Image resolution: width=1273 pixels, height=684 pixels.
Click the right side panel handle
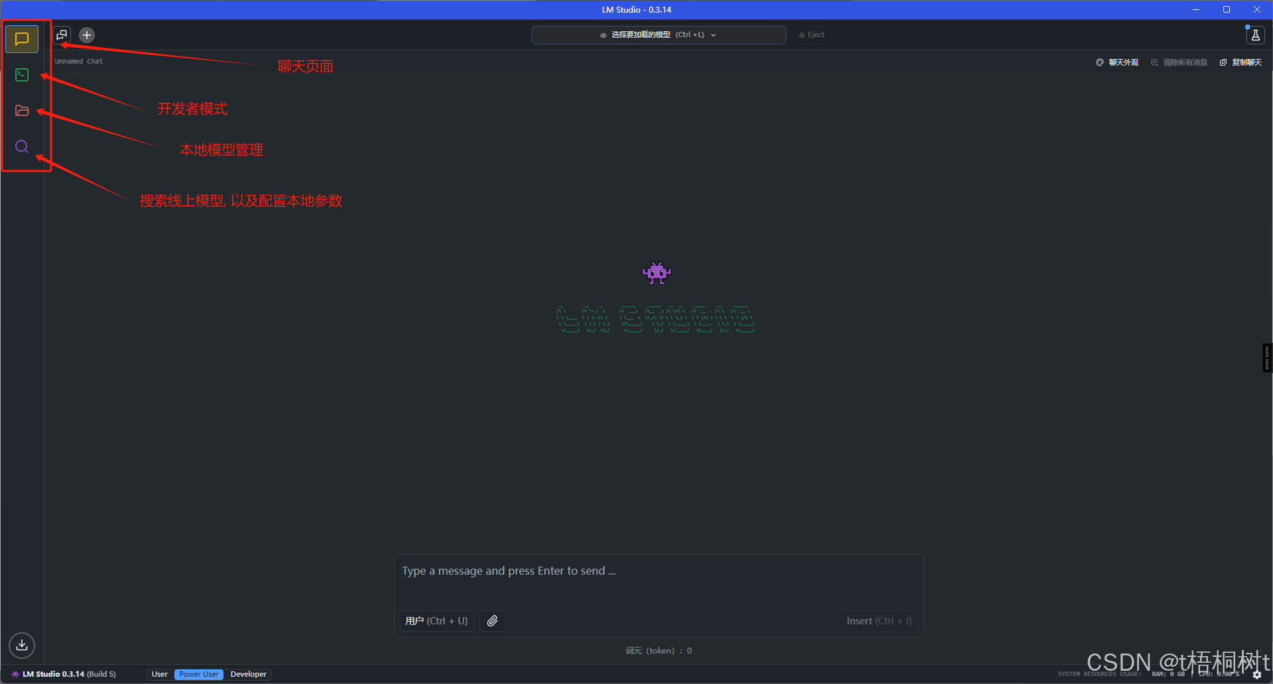(1267, 358)
